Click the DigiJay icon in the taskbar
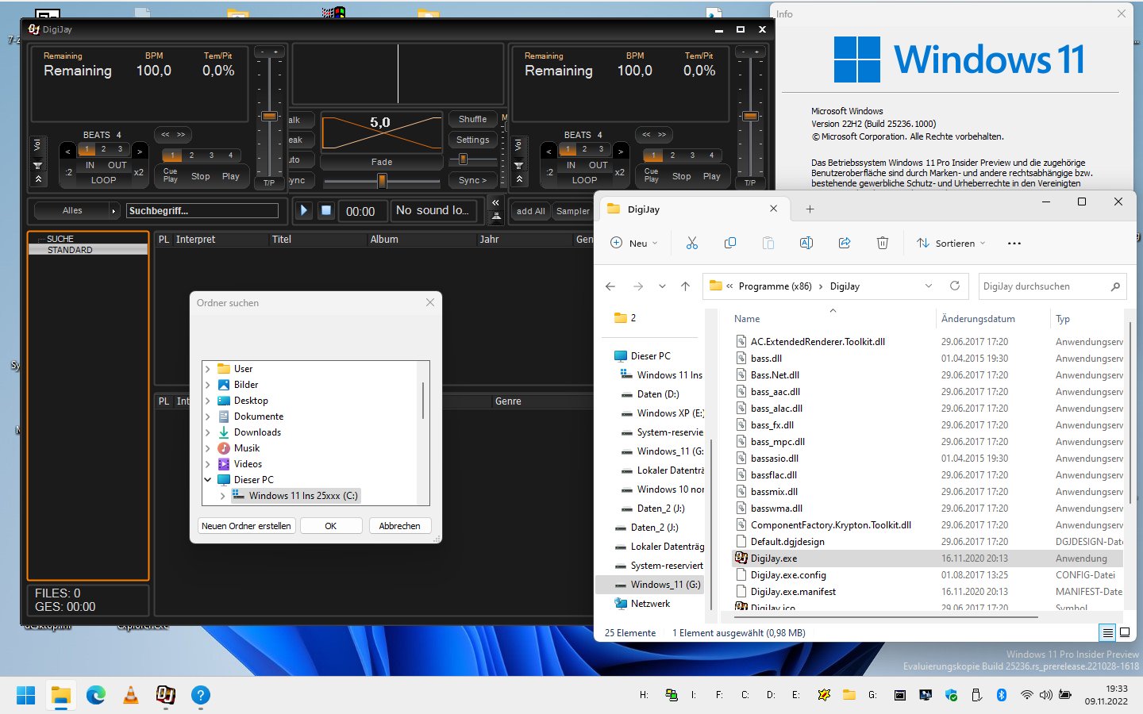The width and height of the screenshot is (1143, 714). [166, 696]
